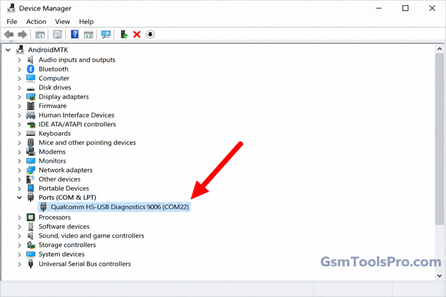Open the Action menu
The height and width of the screenshot is (297, 446).
[x=36, y=22]
